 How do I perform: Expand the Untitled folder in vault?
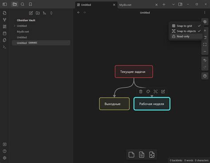(x=15, y=26)
